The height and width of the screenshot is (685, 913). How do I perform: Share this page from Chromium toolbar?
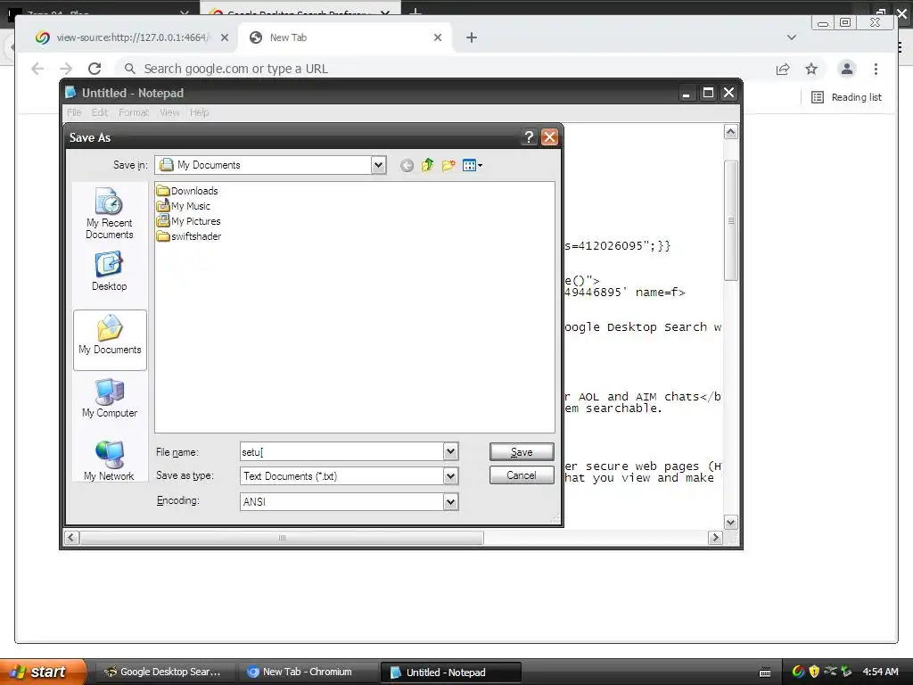click(x=783, y=69)
